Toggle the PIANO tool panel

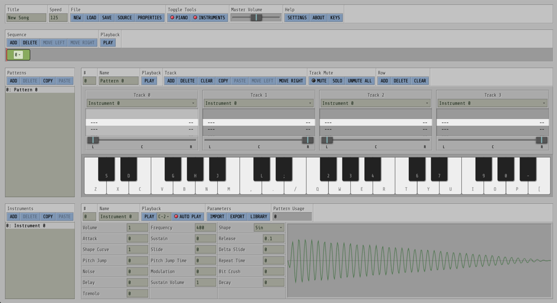tap(179, 17)
